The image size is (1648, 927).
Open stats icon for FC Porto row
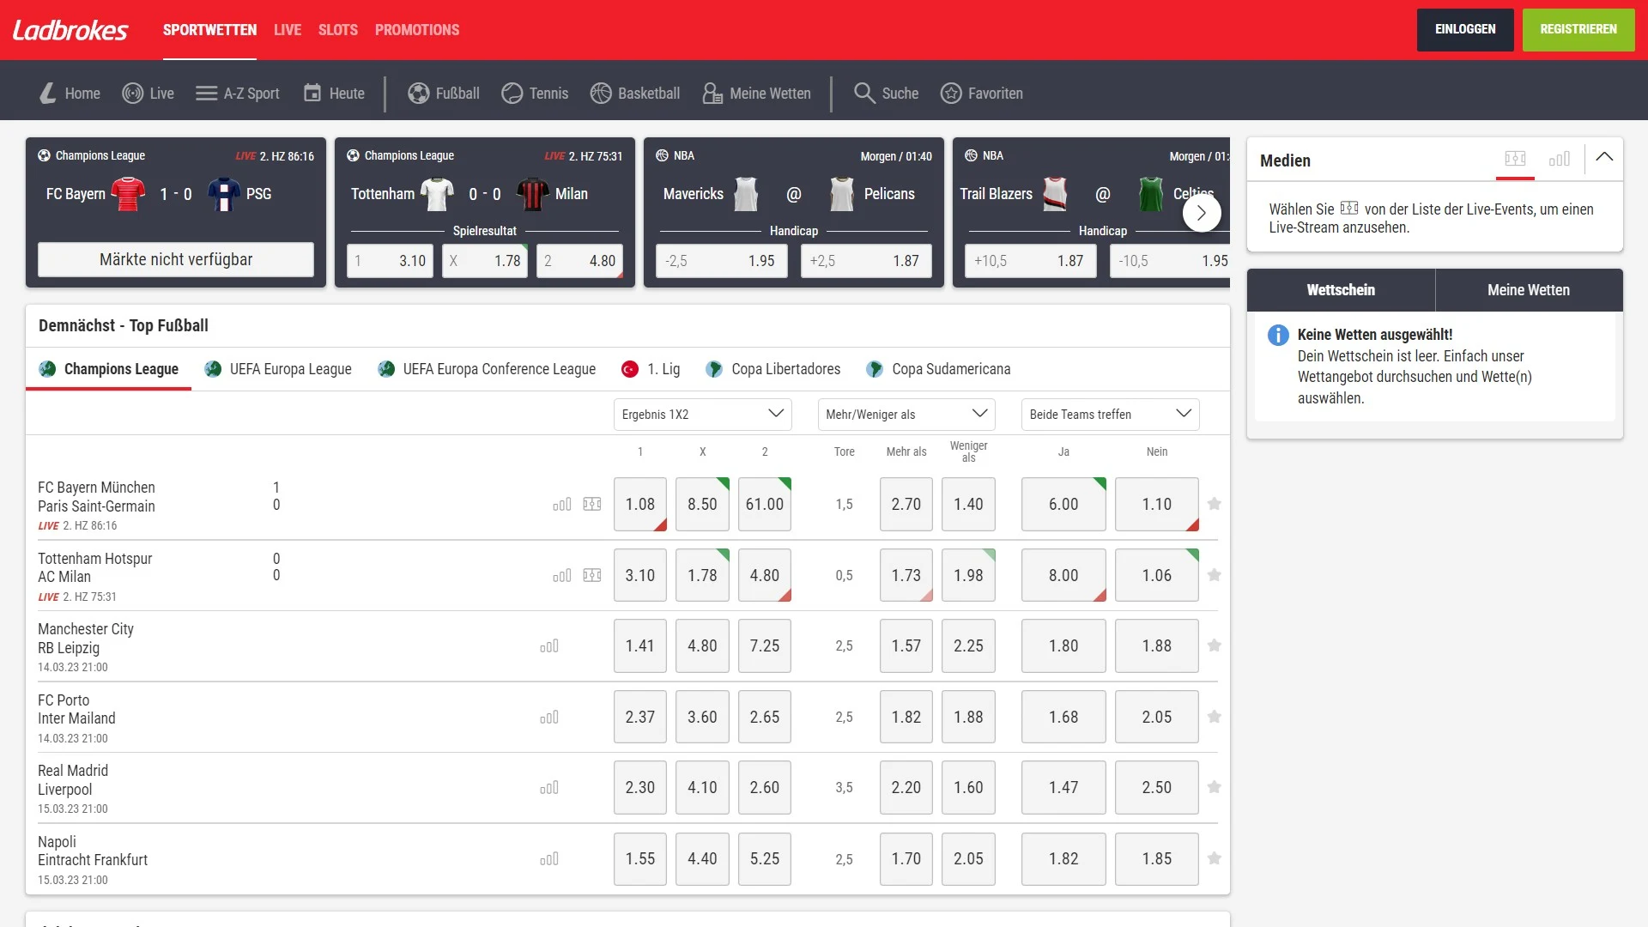point(549,718)
